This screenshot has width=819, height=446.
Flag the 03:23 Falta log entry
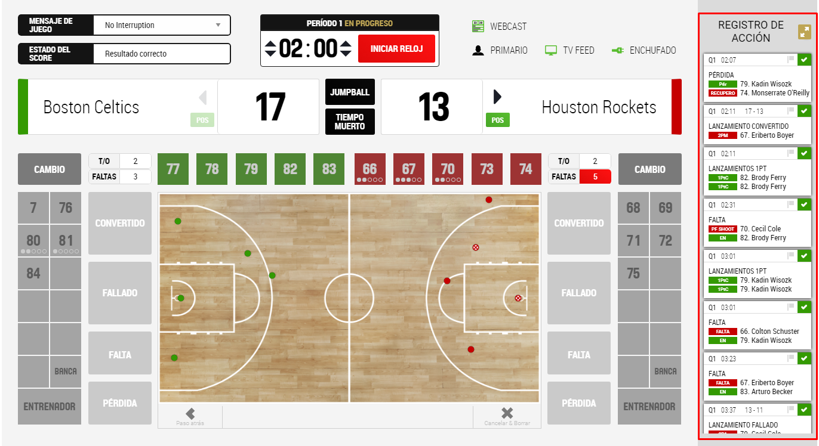pos(791,358)
